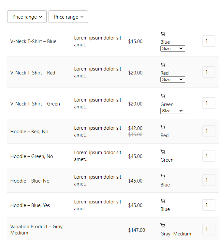The height and width of the screenshot is (240, 219).
Task: Click cart icon for Variation Product Gray Medium
Action: coord(163,225)
